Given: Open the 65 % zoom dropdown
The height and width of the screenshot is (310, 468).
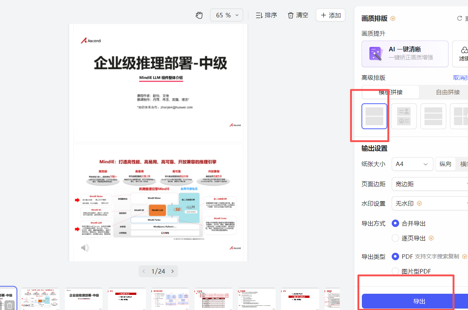Looking at the screenshot, I should point(227,15).
